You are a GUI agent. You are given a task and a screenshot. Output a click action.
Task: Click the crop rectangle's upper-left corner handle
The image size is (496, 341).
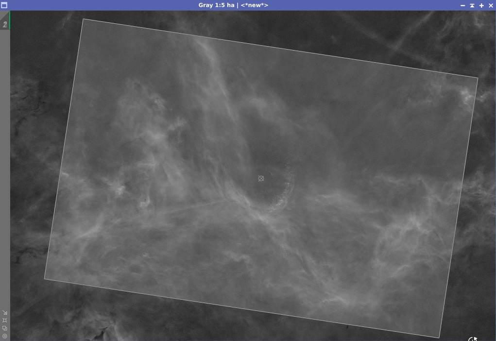tap(83, 19)
